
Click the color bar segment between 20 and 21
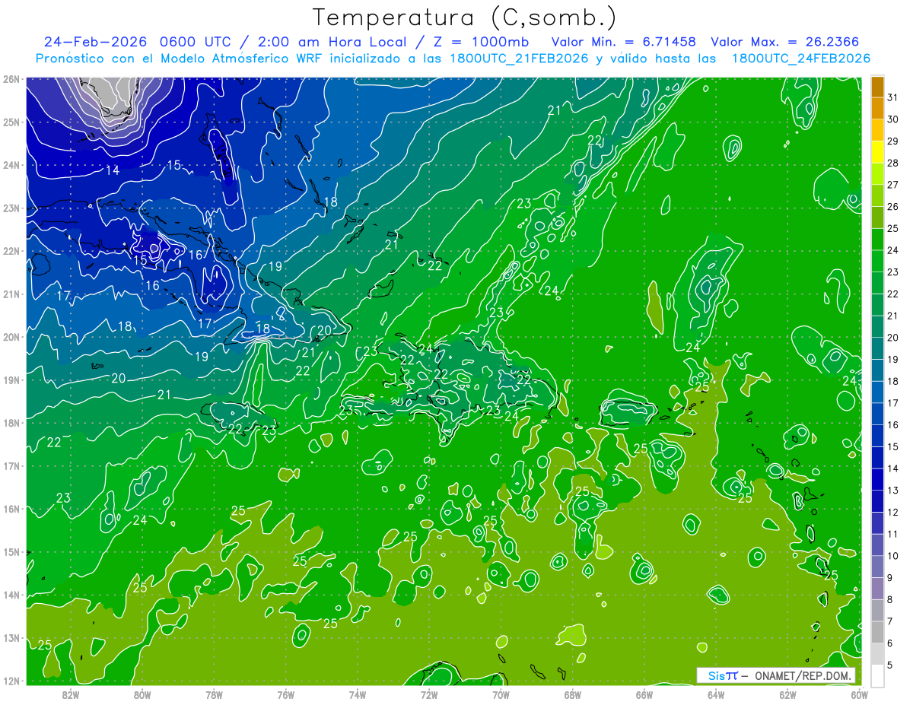point(877,326)
